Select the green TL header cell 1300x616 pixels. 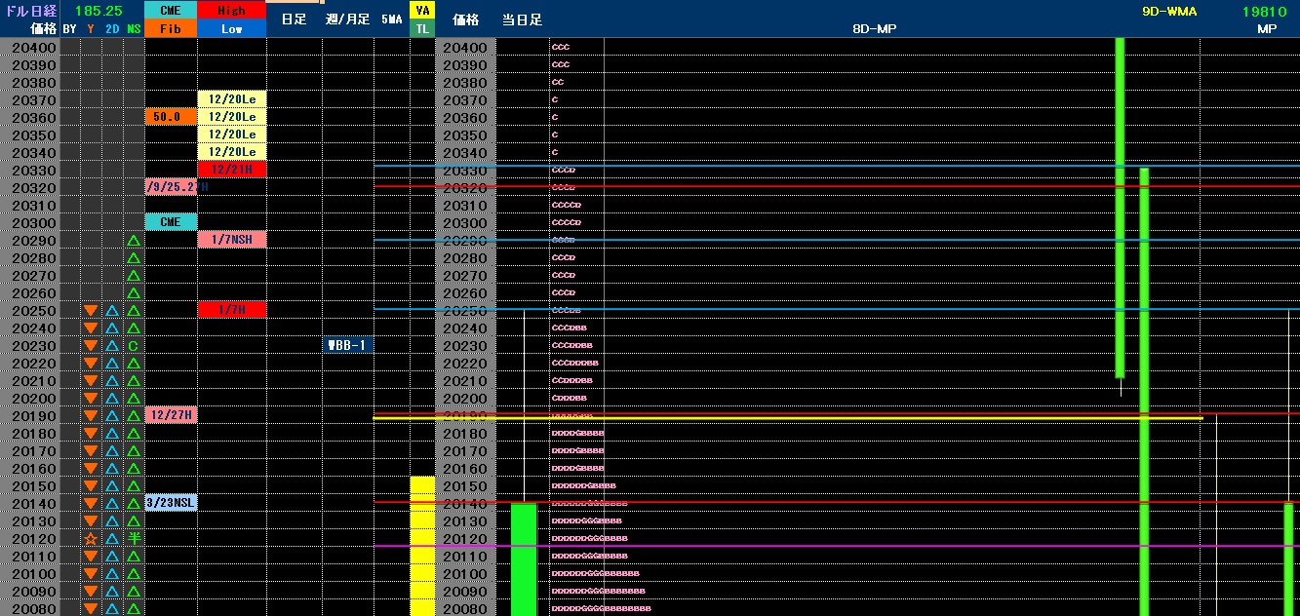[x=422, y=28]
